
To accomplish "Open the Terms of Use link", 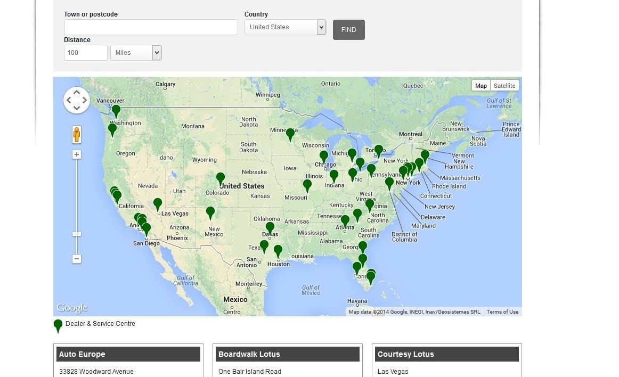I will [x=502, y=312].
